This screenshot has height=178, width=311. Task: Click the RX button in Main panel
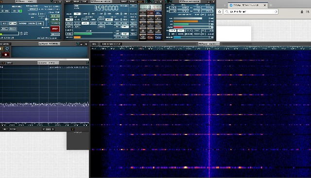pyautogui.click(x=15, y=11)
